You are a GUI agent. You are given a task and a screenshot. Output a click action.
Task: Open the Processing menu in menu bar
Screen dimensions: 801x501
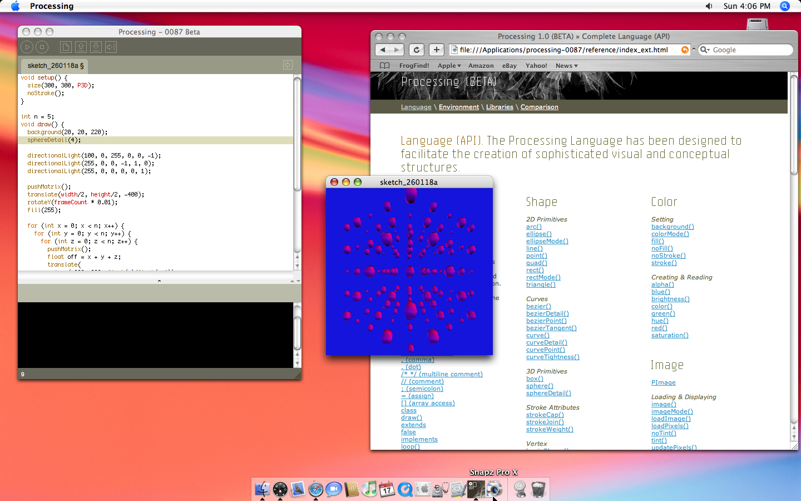[x=52, y=6]
